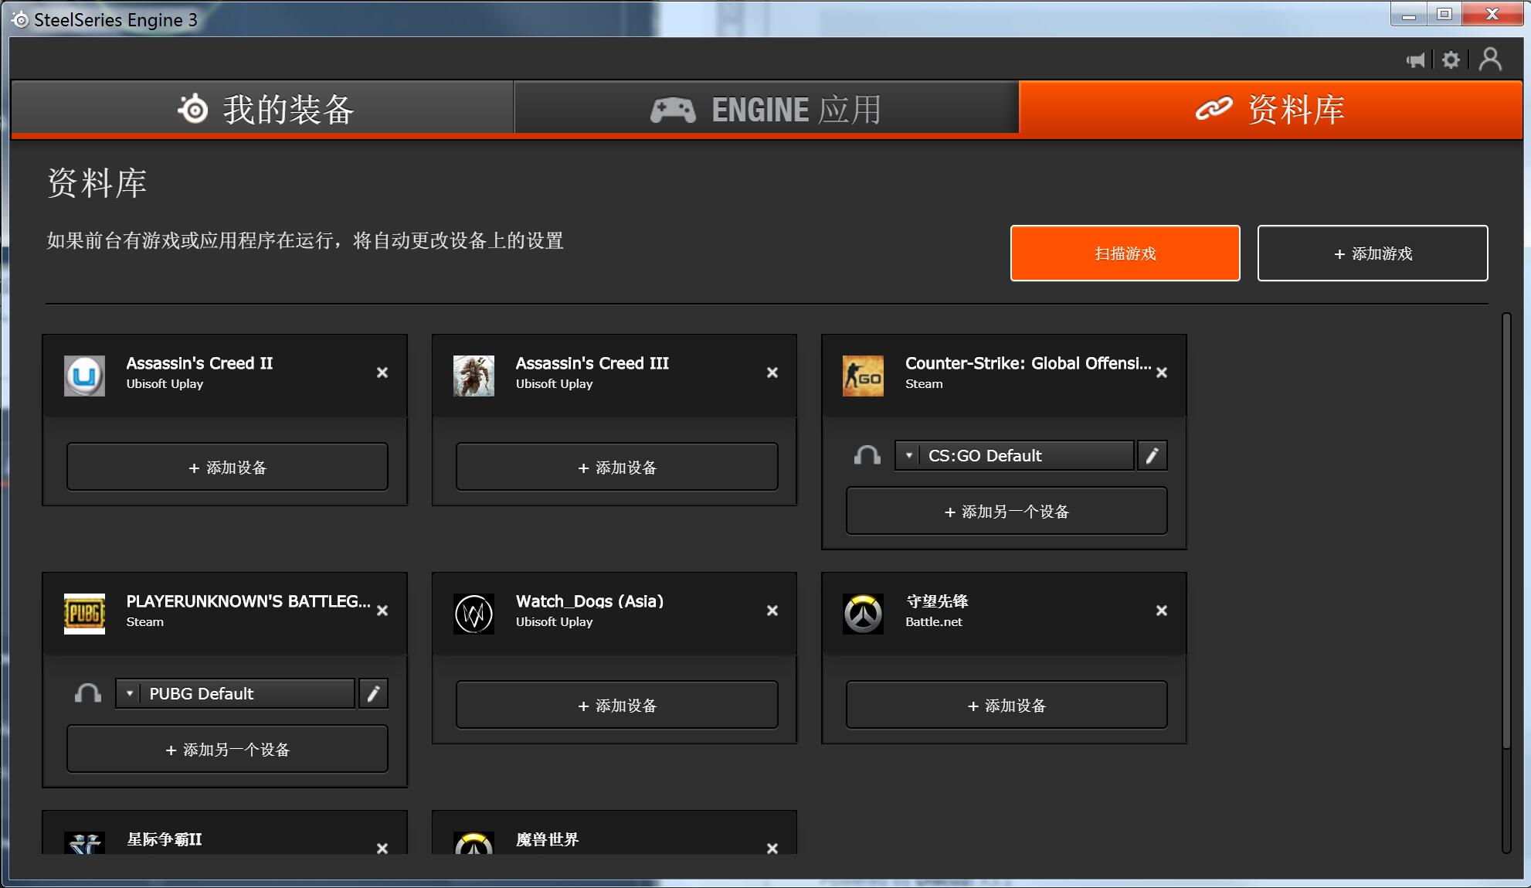The image size is (1531, 888).
Task: Click the 星际争霸II game icon
Action: pos(84,842)
